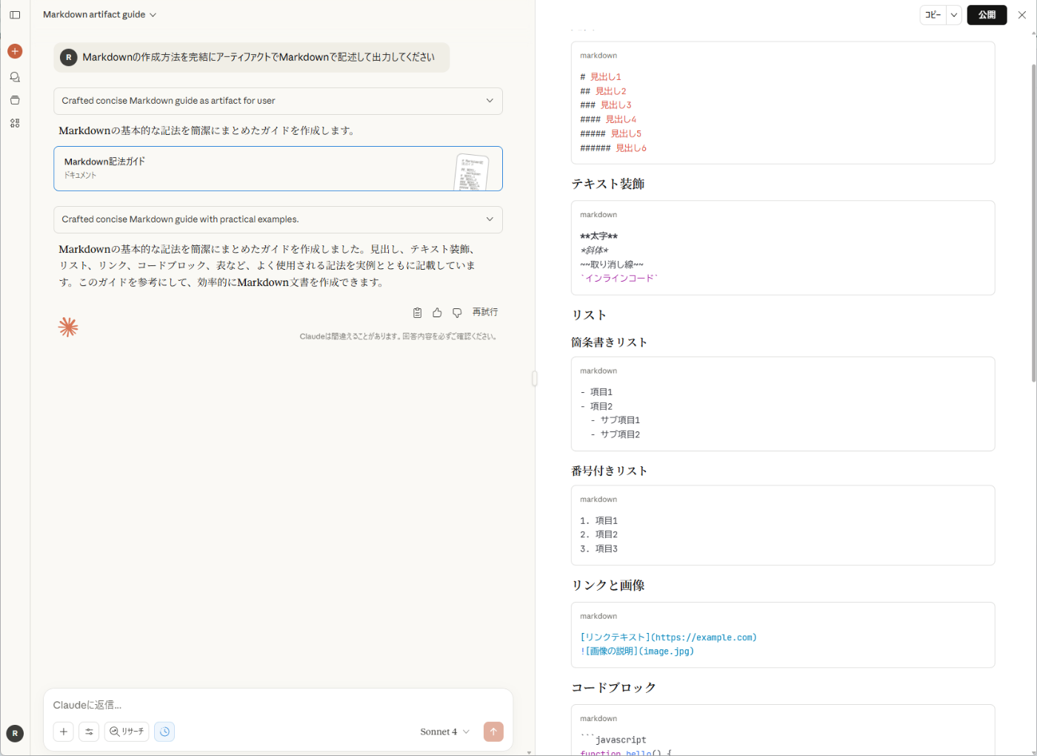Viewport: 1037px width, 756px height.
Task: Open the copy options dropdown arrow
Action: click(954, 15)
